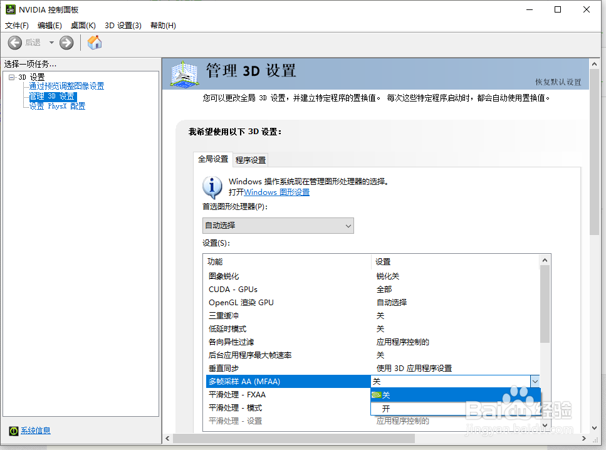This screenshot has height=450, width=606.
Task: Click the info icon beside Windows message
Action: click(x=212, y=187)
